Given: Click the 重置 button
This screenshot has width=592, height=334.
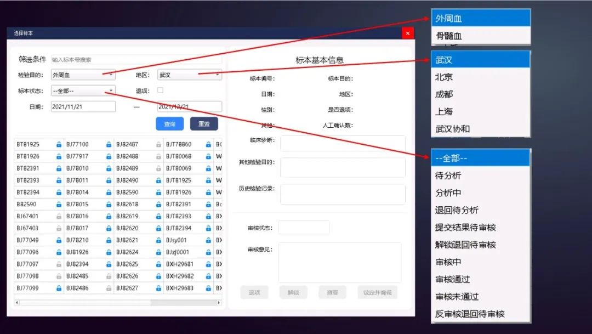Looking at the screenshot, I should (x=204, y=124).
